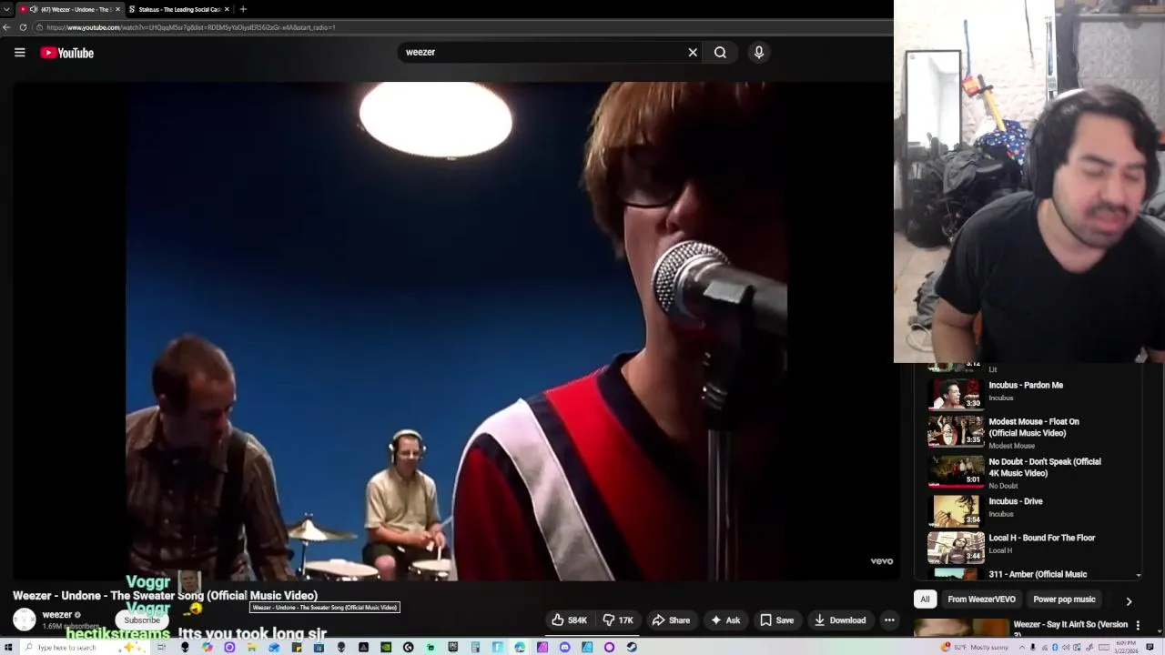The height and width of the screenshot is (655, 1165).
Task: Open NVIDIA app from the taskbar
Action: point(385,647)
